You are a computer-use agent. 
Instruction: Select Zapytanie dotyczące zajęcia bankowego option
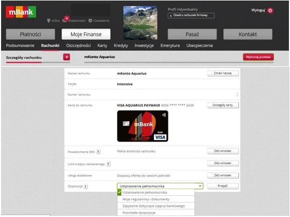(x=155, y=206)
